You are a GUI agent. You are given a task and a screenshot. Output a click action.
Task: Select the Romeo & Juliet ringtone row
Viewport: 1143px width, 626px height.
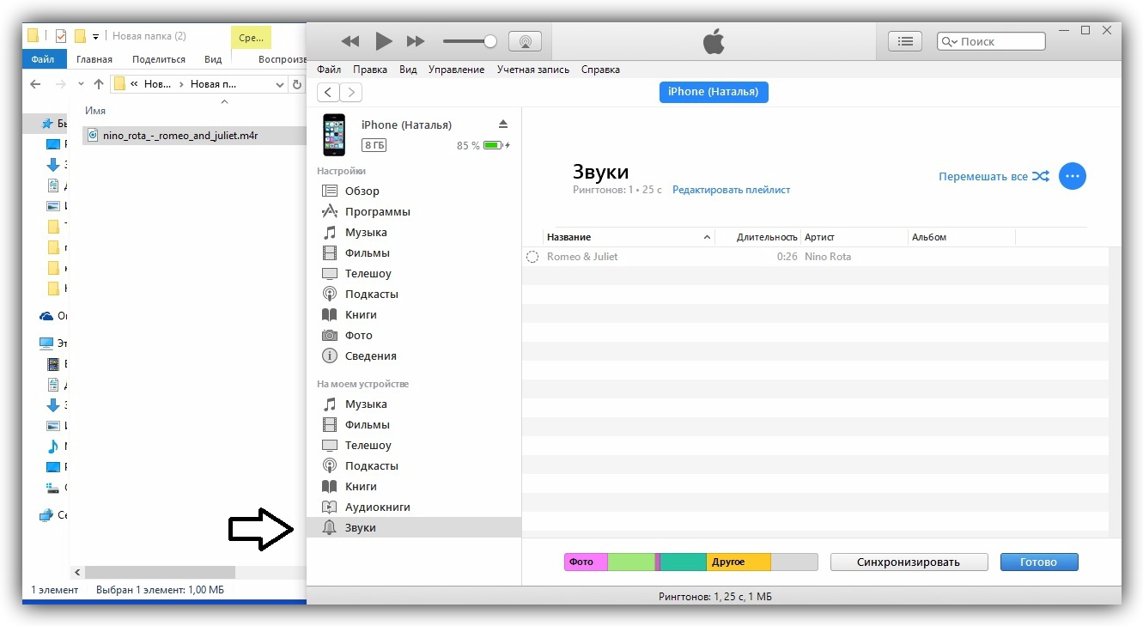814,257
